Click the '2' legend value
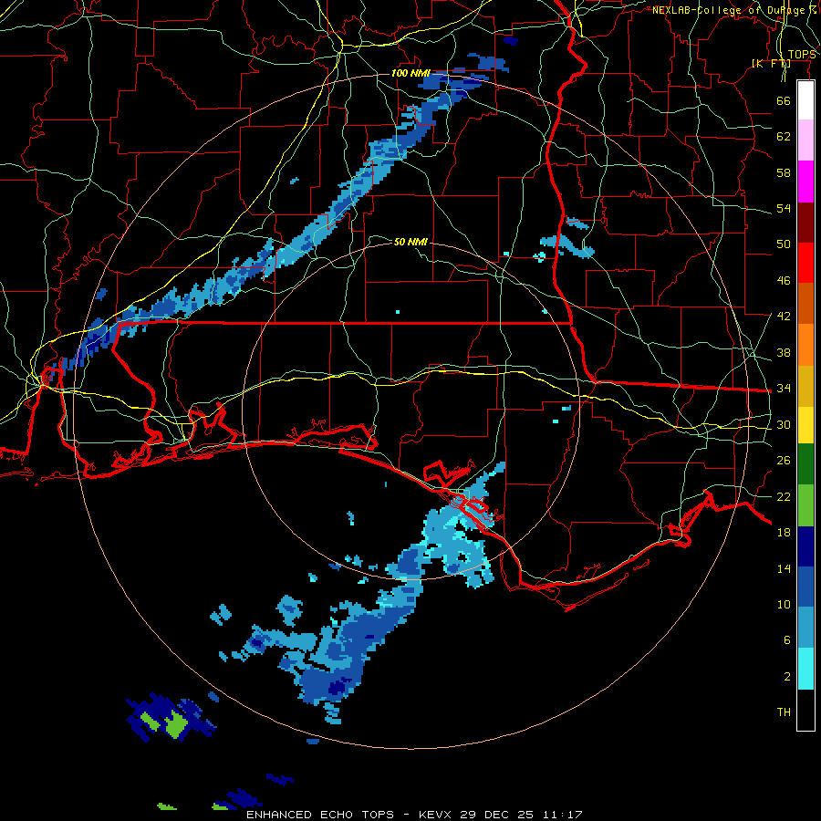 click(787, 677)
